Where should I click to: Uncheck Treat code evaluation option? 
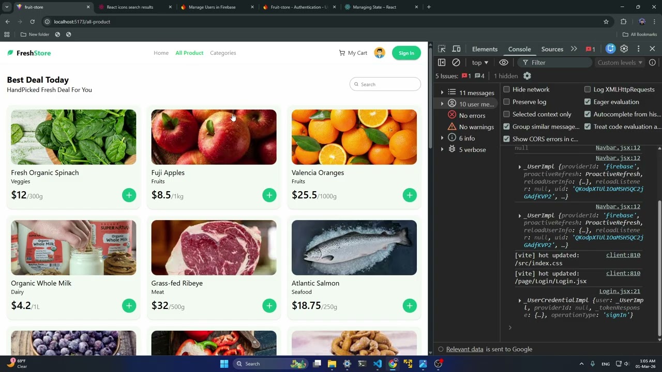coord(588,127)
